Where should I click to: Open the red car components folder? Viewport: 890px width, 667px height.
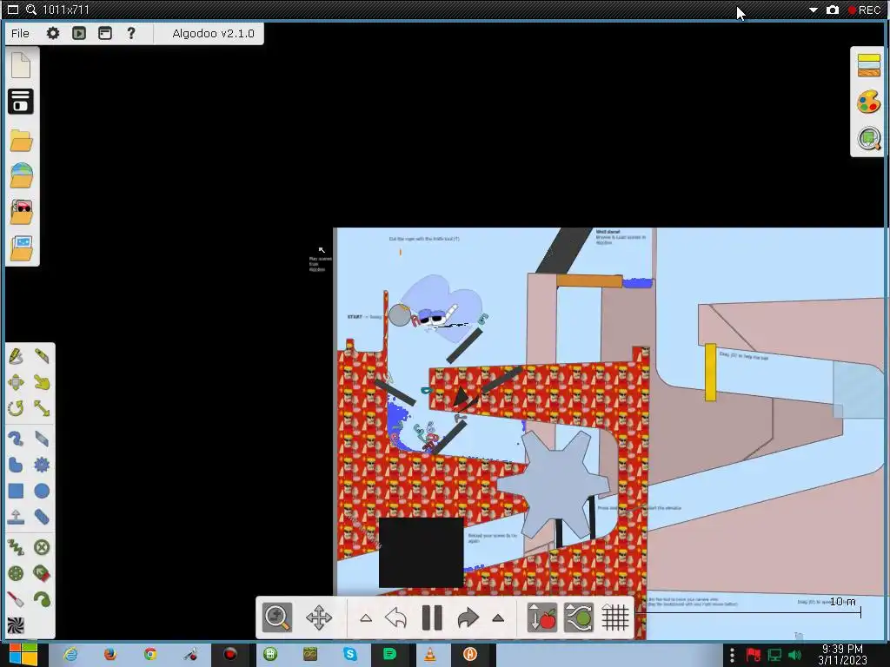(x=21, y=212)
